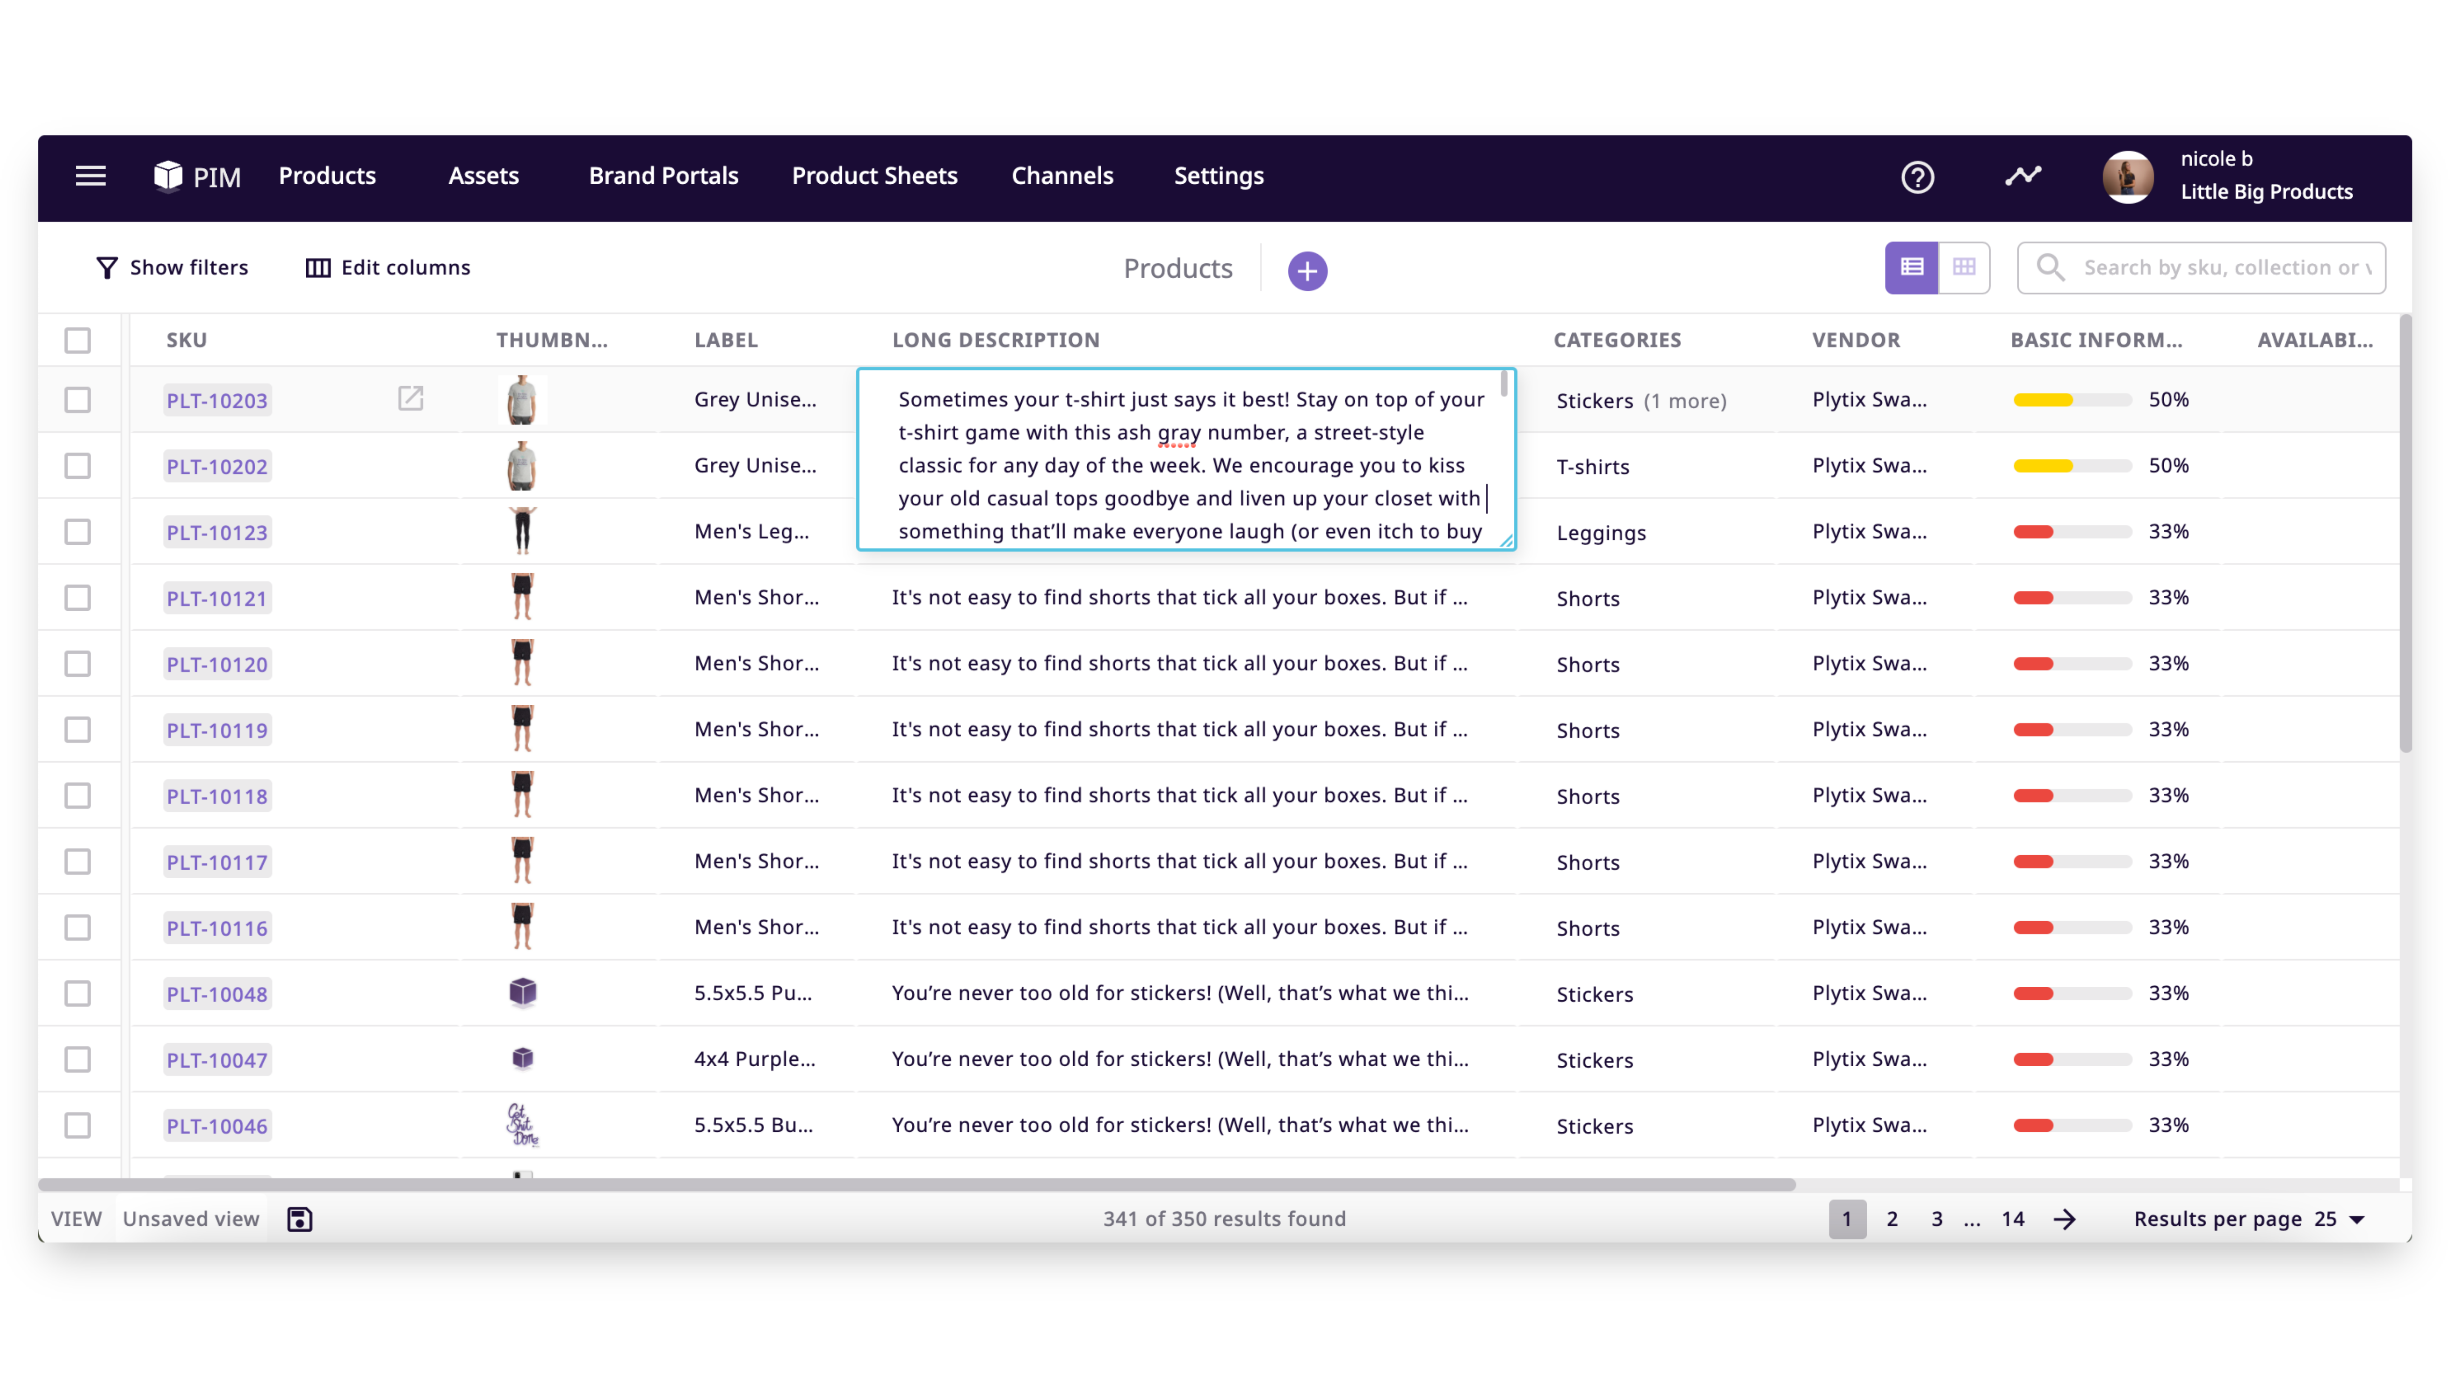2450x1378 pixels.
Task: Click leggings thumbnail for PLT-10123
Action: [522, 531]
